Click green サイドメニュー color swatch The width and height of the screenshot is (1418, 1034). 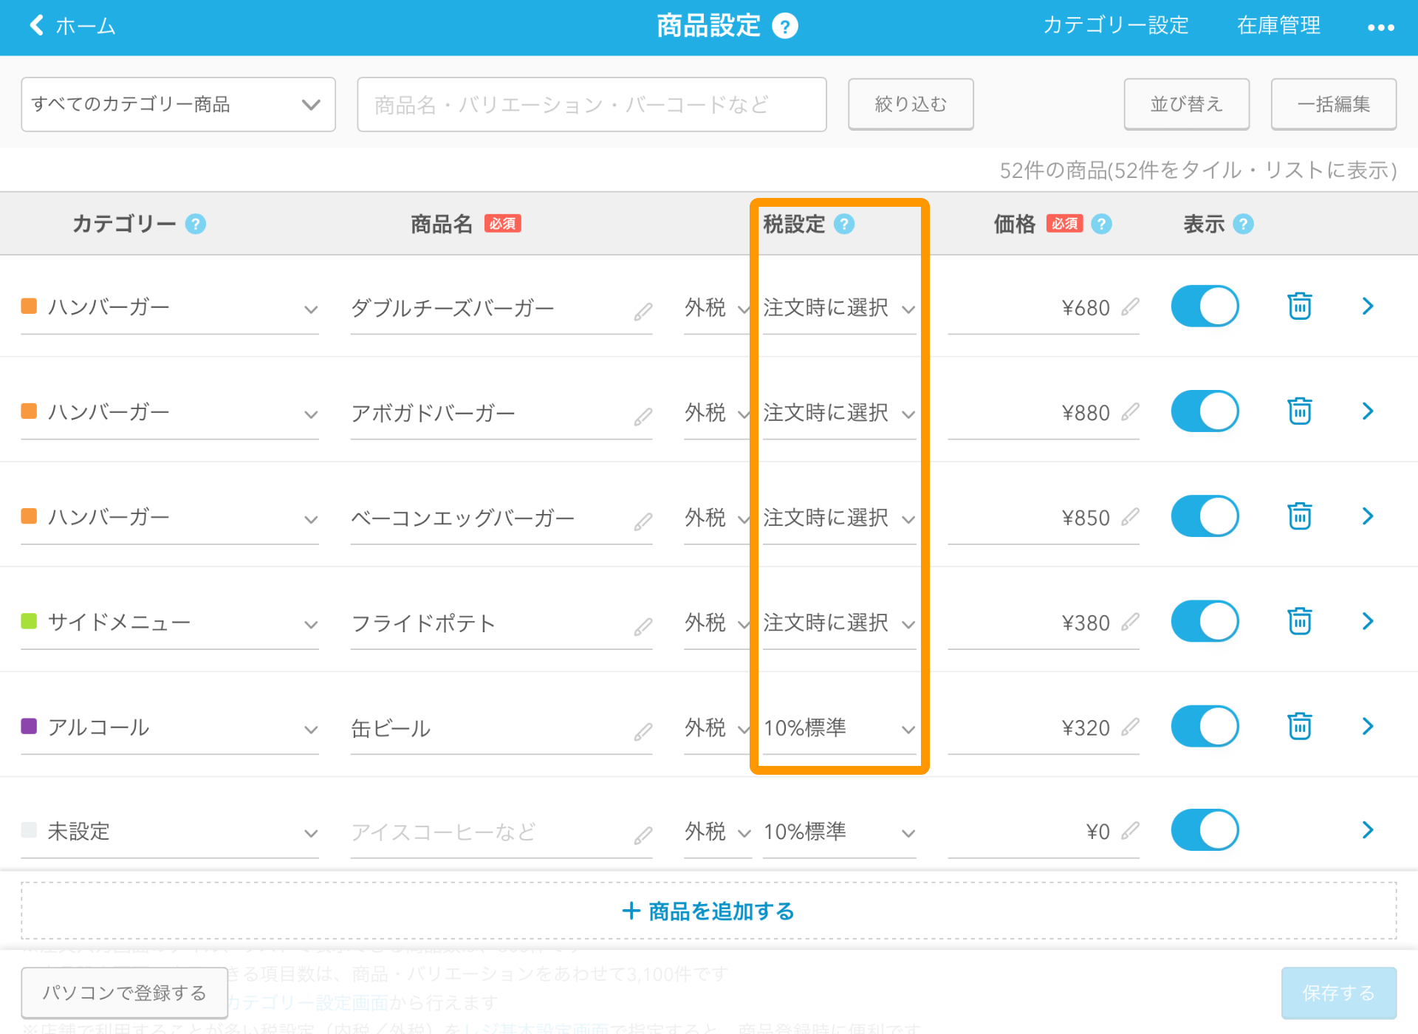(x=29, y=621)
